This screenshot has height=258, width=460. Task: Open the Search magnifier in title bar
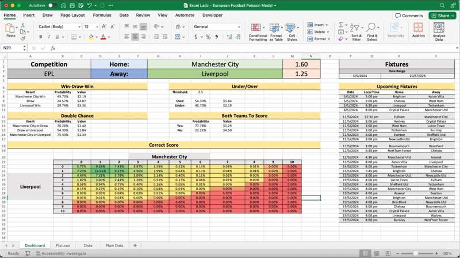click(442, 5)
